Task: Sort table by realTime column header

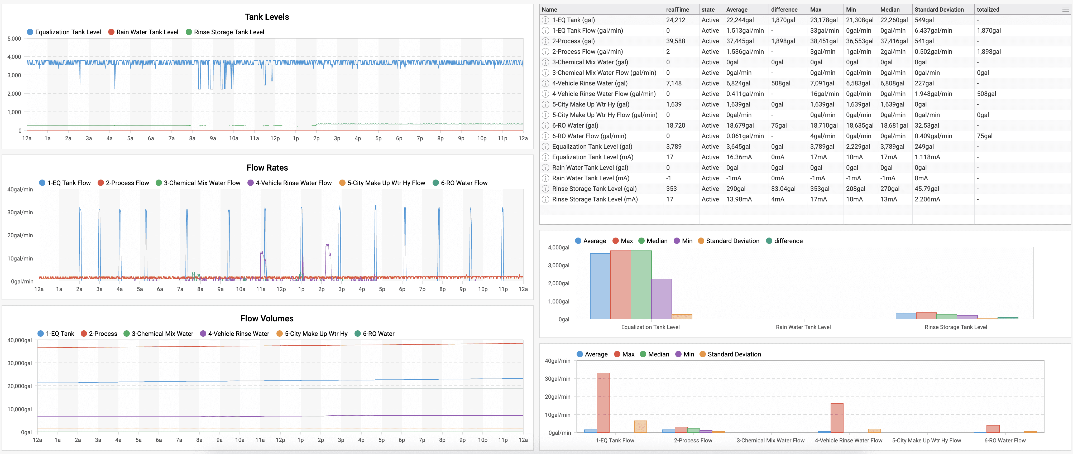Action: point(682,9)
